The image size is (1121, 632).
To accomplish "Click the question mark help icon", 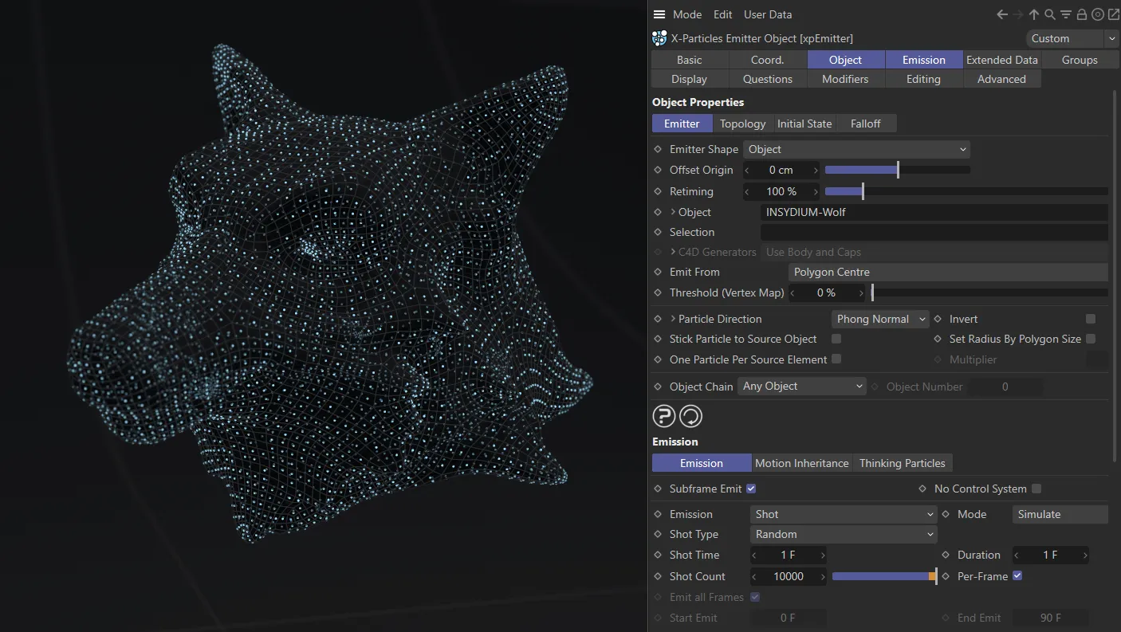I will 664,416.
